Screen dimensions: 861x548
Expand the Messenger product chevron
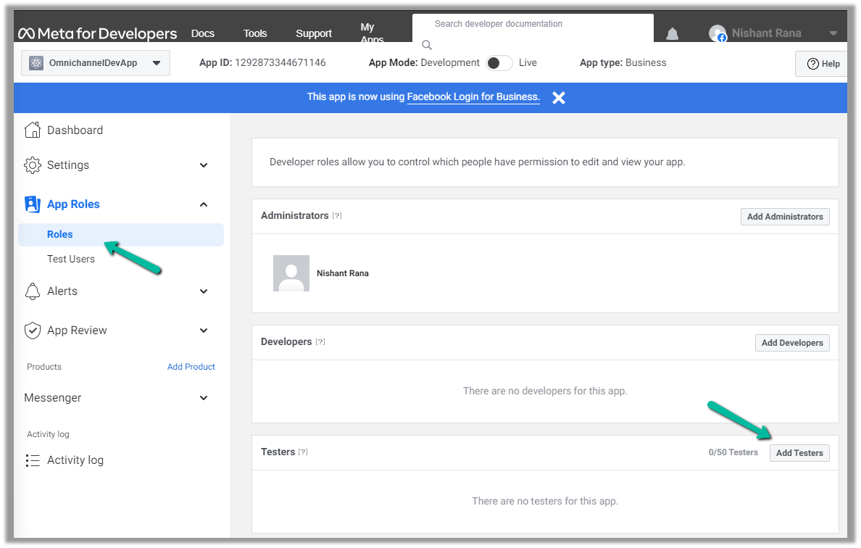204,398
